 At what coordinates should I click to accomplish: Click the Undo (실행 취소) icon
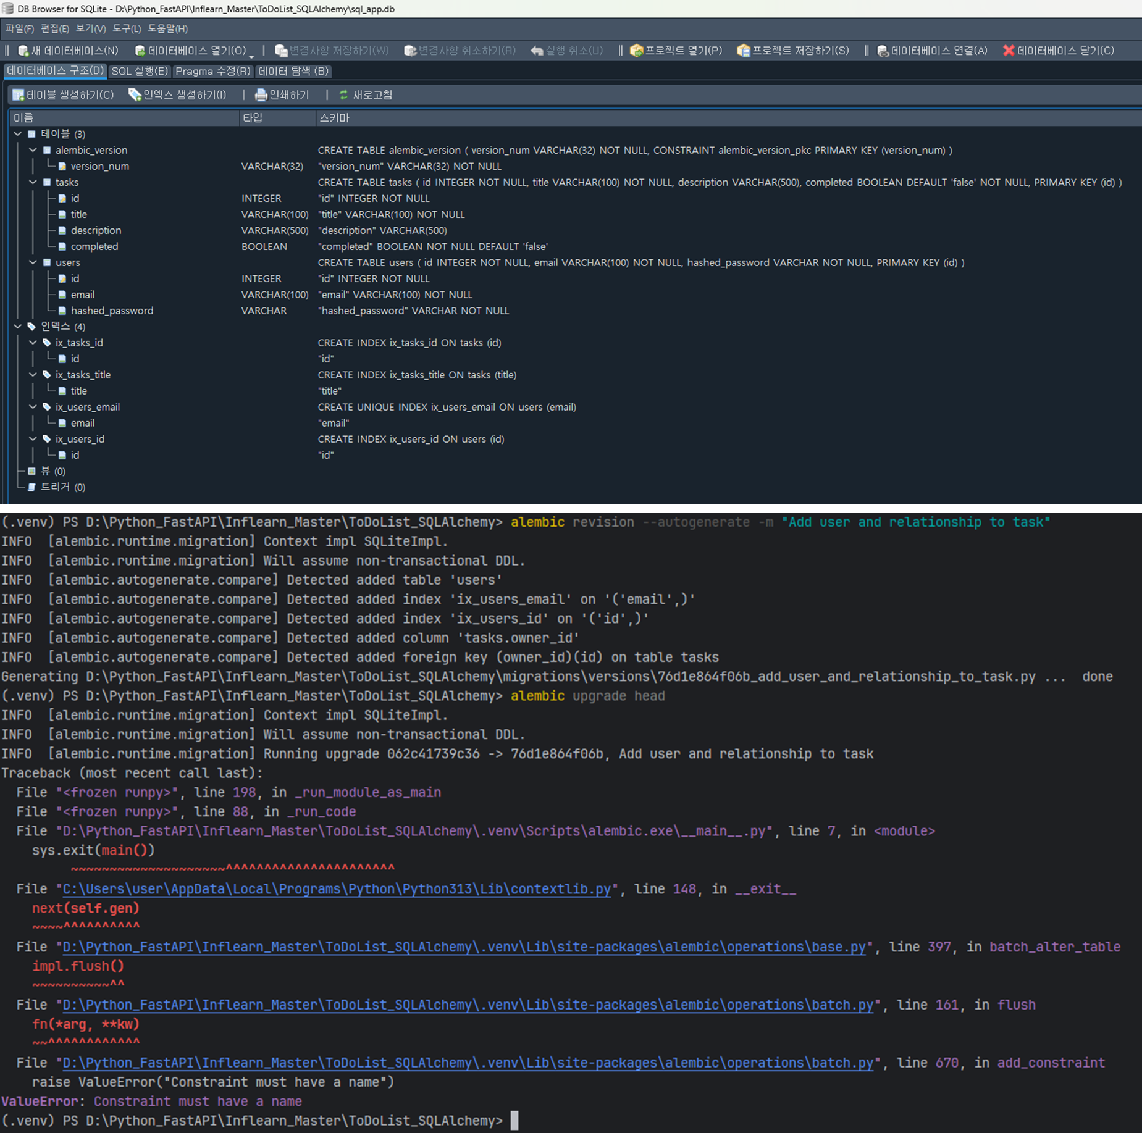point(537,51)
